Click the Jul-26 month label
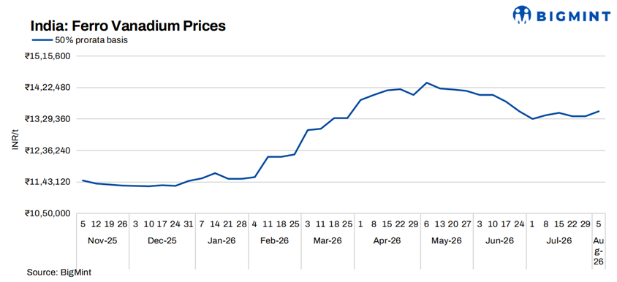The height and width of the screenshot is (282, 617). pyautogui.click(x=559, y=240)
